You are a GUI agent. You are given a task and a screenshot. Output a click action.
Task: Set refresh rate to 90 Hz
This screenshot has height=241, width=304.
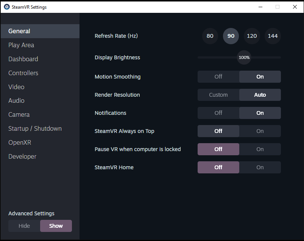coord(231,36)
